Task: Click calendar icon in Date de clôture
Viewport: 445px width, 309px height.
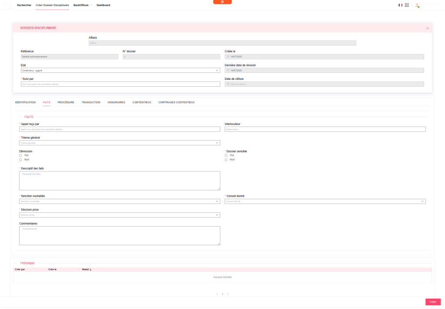Action: 228,84
